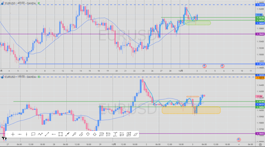This screenshot has height=147, width=265.
Task: Choose the zigzag path drawing tool
Action: pos(40,134)
